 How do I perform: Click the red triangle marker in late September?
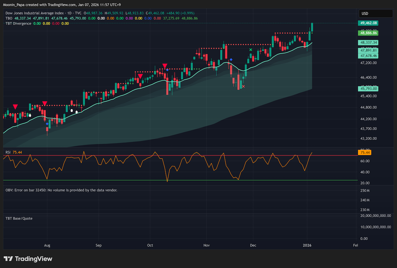pos(140,76)
